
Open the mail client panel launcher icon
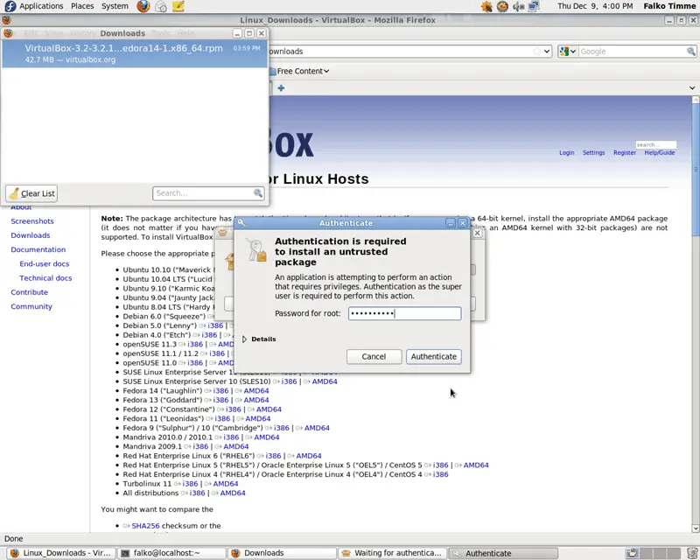point(161,6)
